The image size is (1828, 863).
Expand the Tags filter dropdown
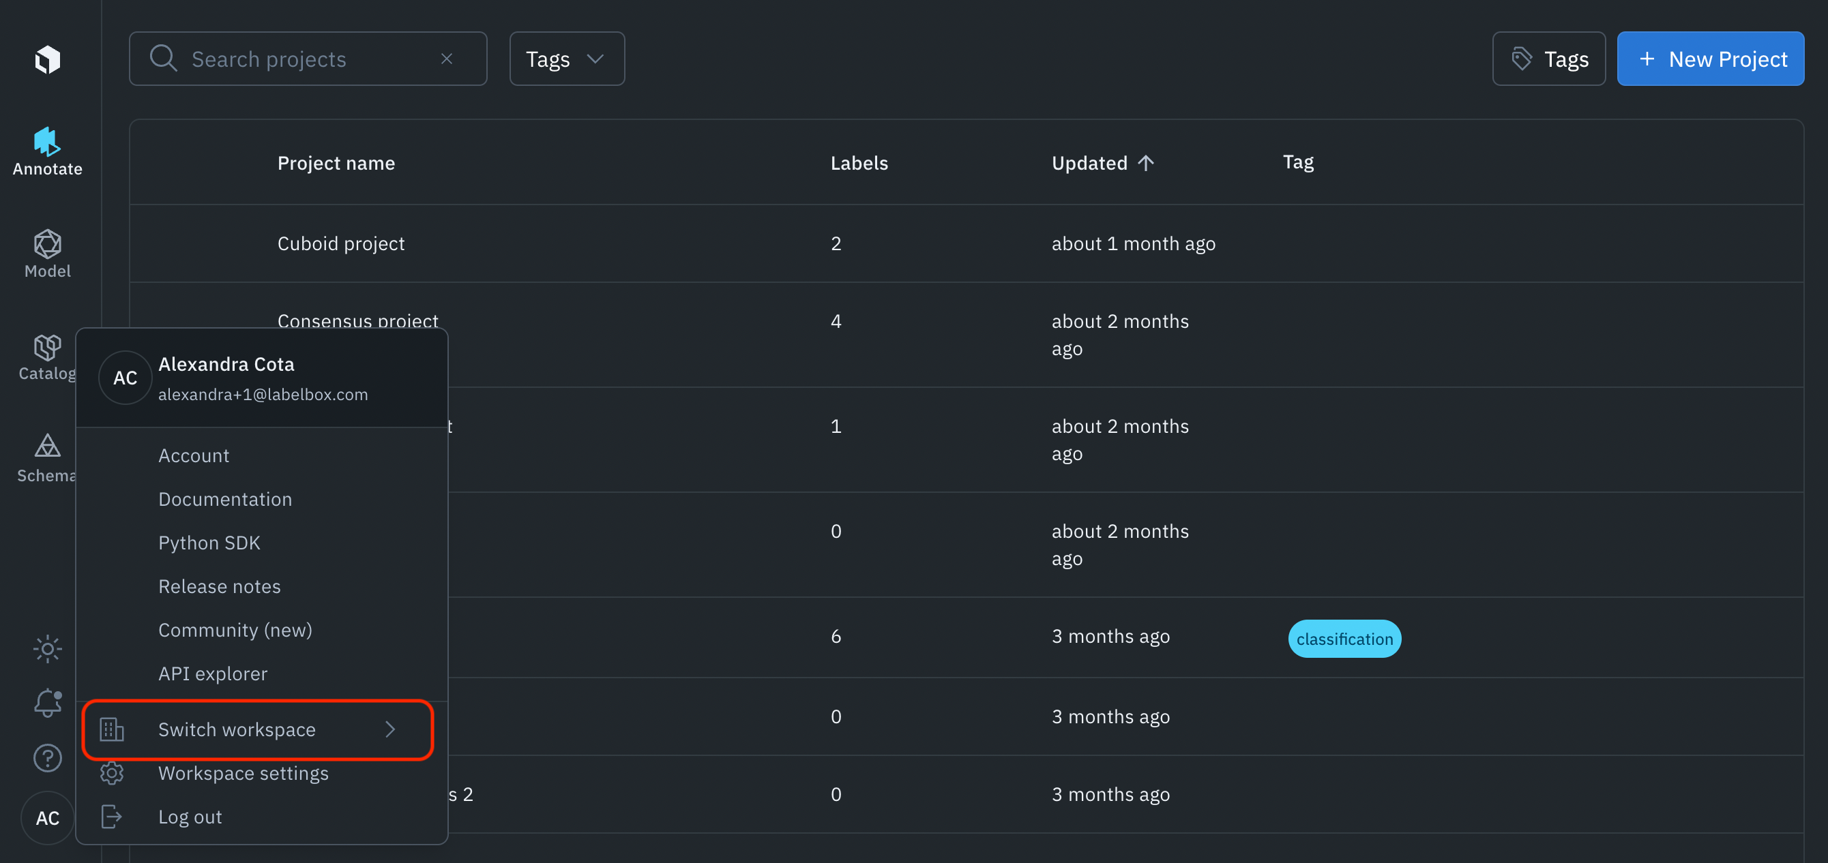pos(566,59)
